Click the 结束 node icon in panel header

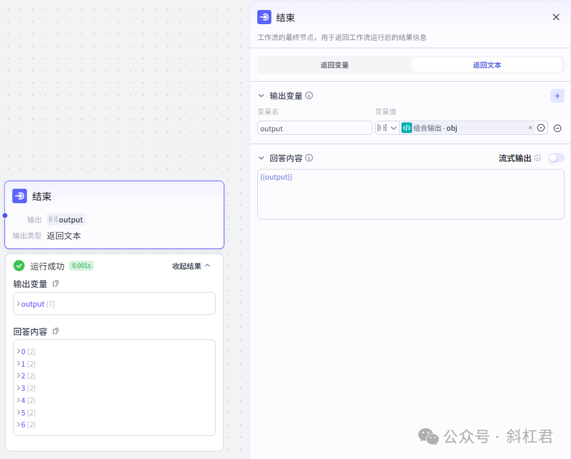(x=264, y=17)
